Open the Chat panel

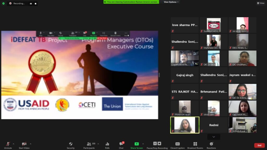tap(121, 145)
